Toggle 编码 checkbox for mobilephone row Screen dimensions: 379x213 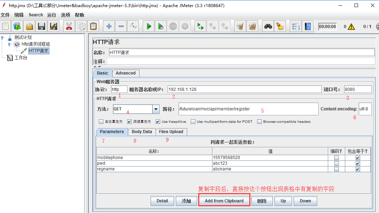click(x=336, y=158)
